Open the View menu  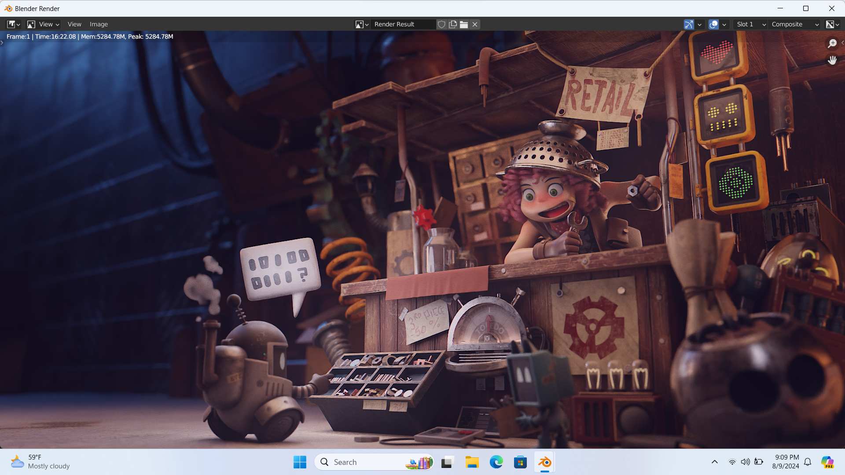[74, 24]
